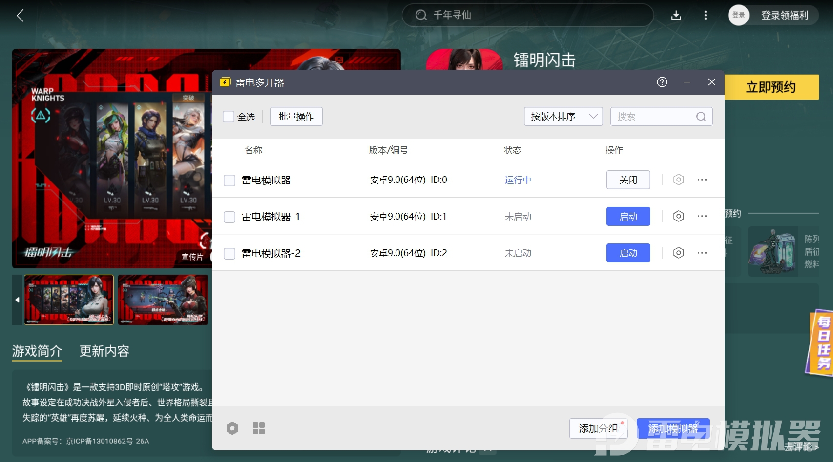Open the help icon in multi-instance manager
This screenshot has width=833, height=462.
662,82
